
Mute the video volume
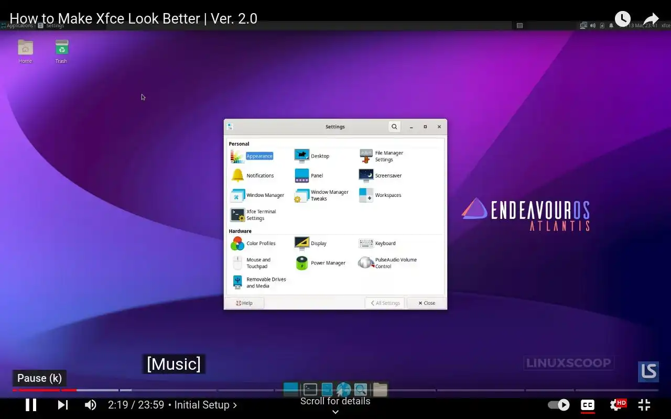[x=91, y=405]
